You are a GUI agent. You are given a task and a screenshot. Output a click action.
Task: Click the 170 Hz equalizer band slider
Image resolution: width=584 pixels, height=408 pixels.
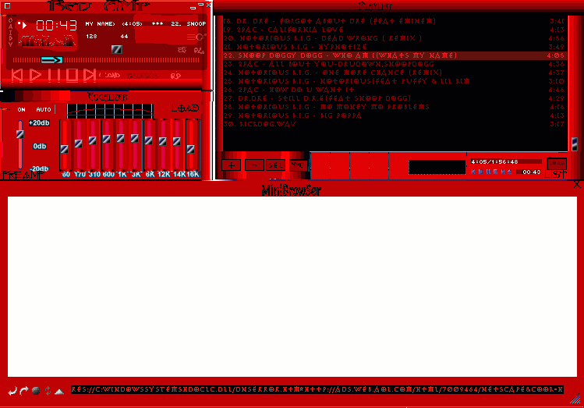click(x=79, y=144)
